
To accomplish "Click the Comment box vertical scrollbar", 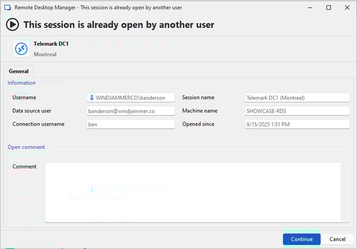I will tap(344, 192).
